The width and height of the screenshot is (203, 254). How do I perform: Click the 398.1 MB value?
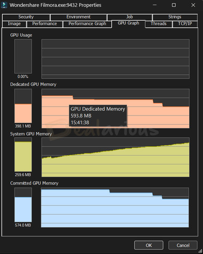(x=23, y=126)
